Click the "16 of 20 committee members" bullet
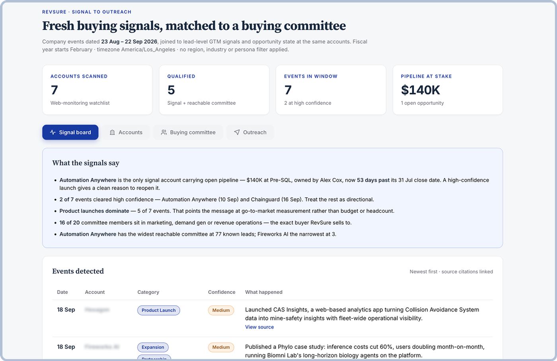Viewport: 557px width, 361px height. (x=205, y=223)
